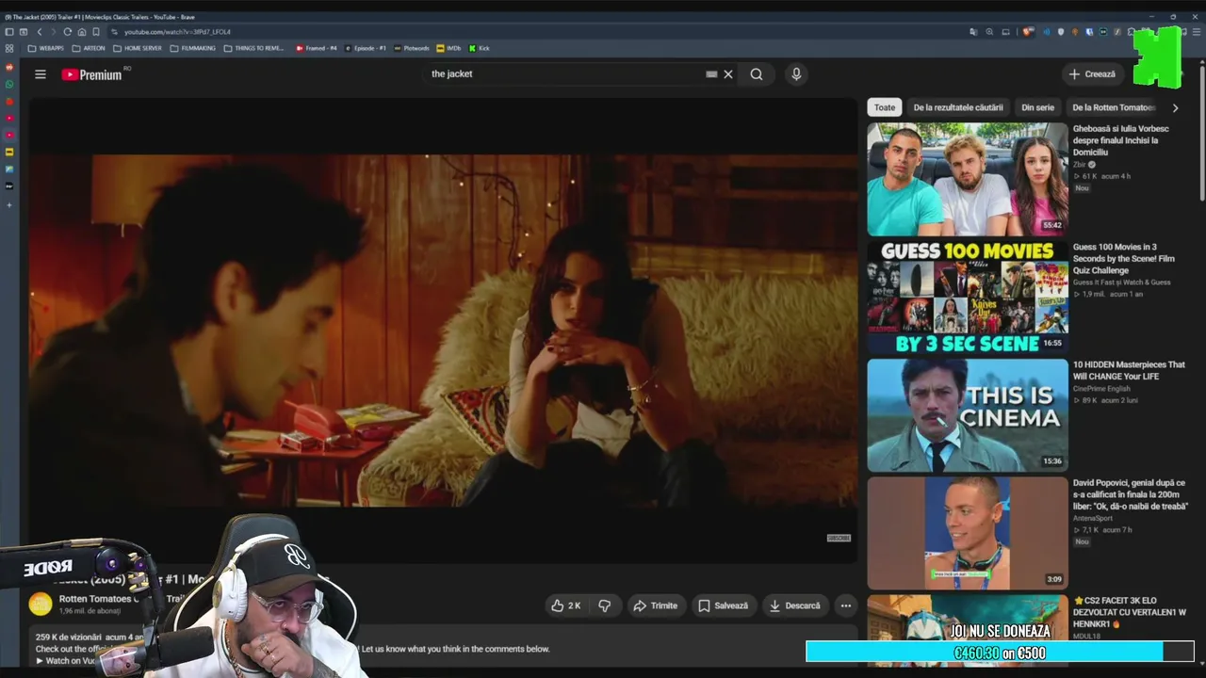The image size is (1206, 678).
Task: Select the "Din serie" filter chip
Action: (1037, 107)
